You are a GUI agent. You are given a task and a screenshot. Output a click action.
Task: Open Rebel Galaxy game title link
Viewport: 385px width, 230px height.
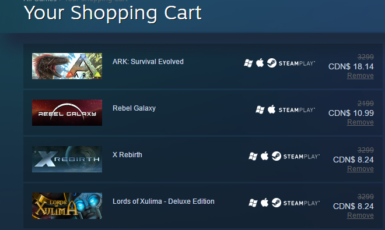click(x=134, y=108)
